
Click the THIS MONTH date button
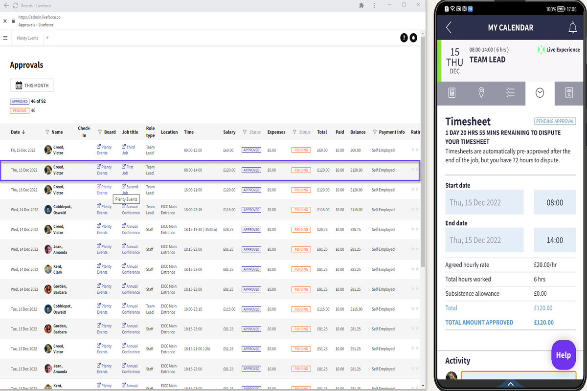click(x=32, y=86)
